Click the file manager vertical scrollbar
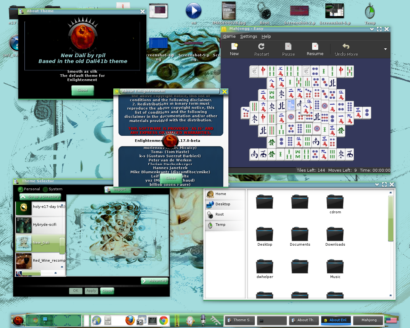 pos(390,218)
